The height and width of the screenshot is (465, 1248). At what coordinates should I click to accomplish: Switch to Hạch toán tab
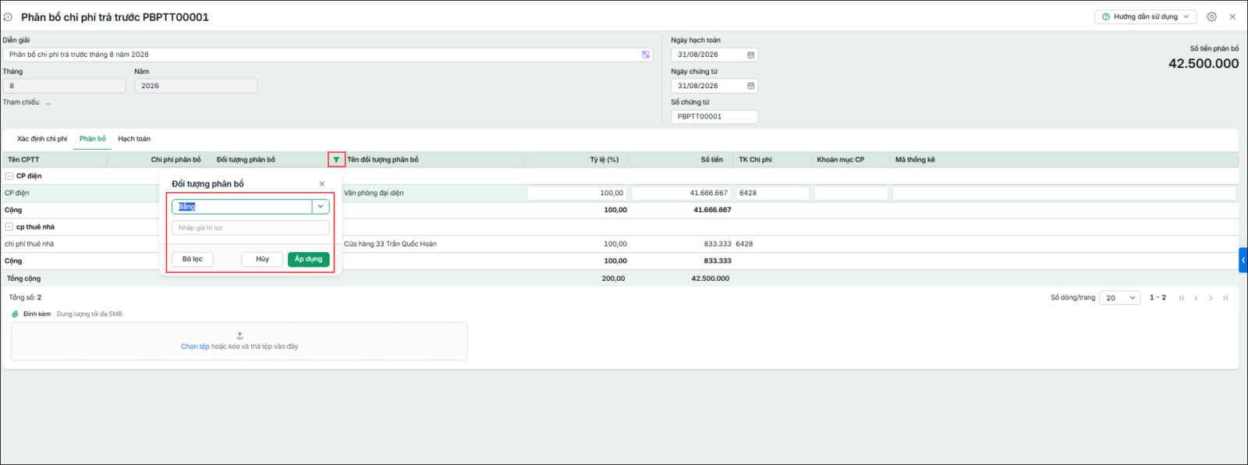point(134,139)
